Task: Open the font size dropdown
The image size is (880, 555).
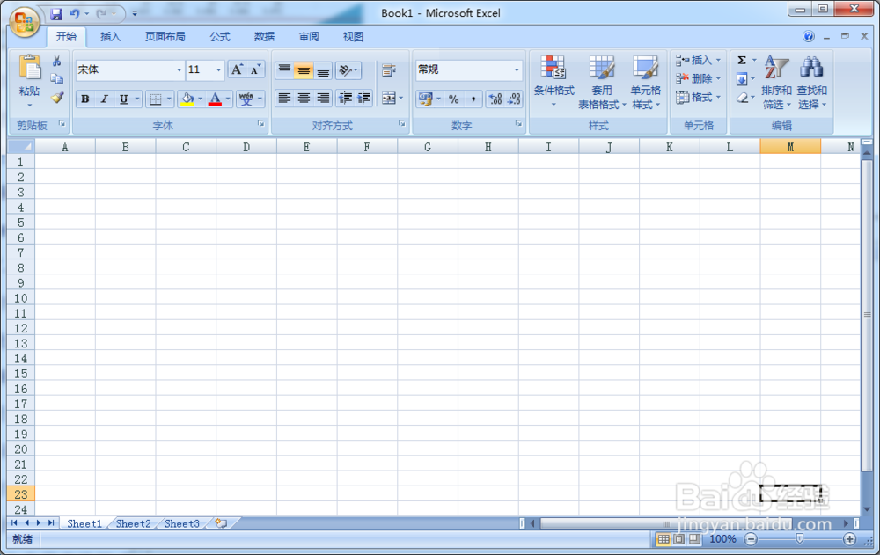Action: click(x=219, y=70)
